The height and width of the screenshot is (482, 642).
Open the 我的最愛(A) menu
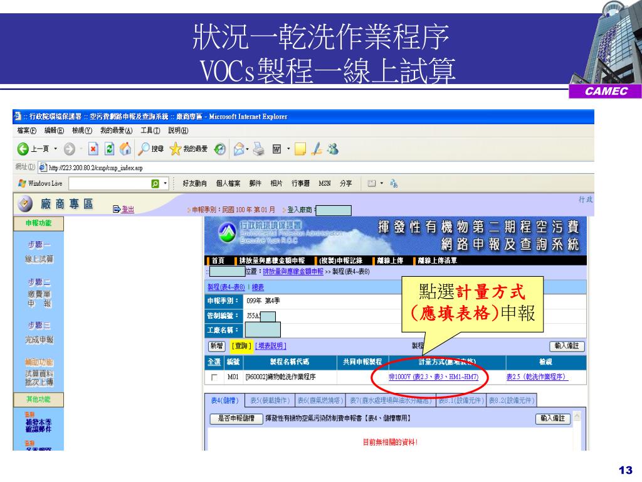click(x=116, y=131)
